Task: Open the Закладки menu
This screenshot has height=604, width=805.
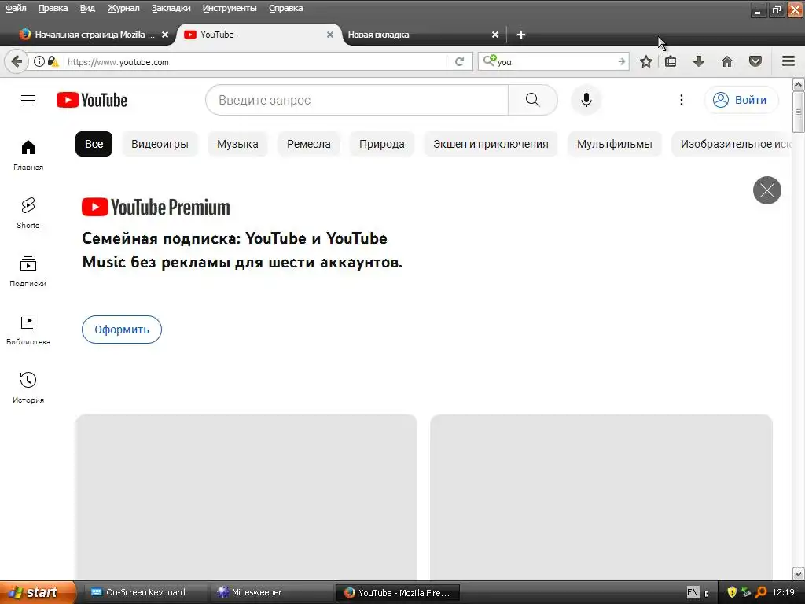Action: click(171, 8)
